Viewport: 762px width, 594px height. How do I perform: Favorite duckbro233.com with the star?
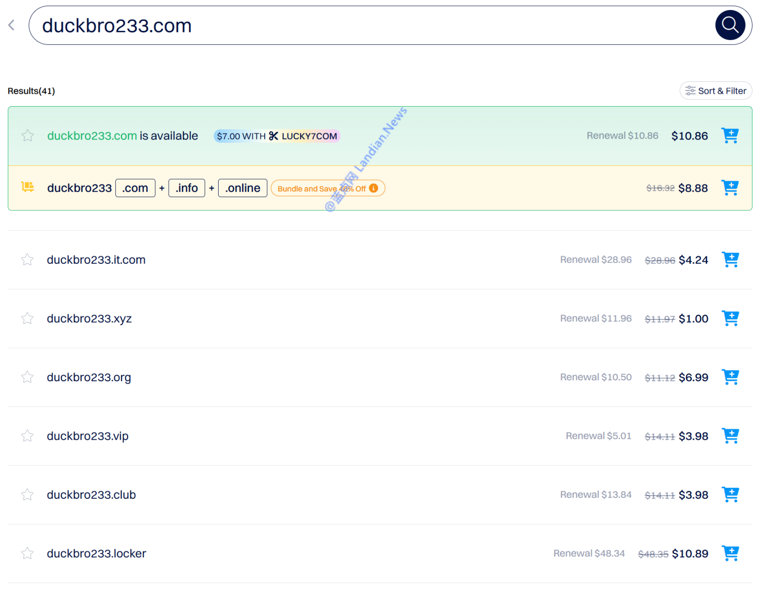[28, 136]
